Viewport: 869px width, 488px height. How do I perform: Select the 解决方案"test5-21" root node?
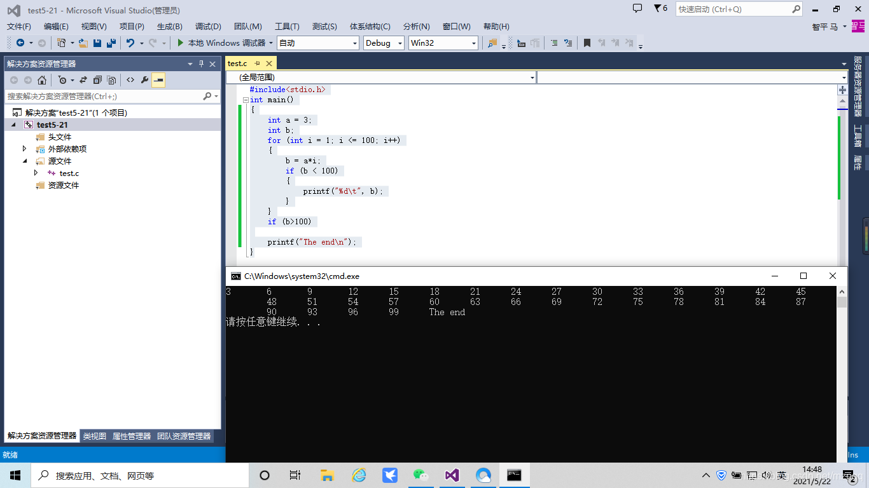[x=76, y=112]
